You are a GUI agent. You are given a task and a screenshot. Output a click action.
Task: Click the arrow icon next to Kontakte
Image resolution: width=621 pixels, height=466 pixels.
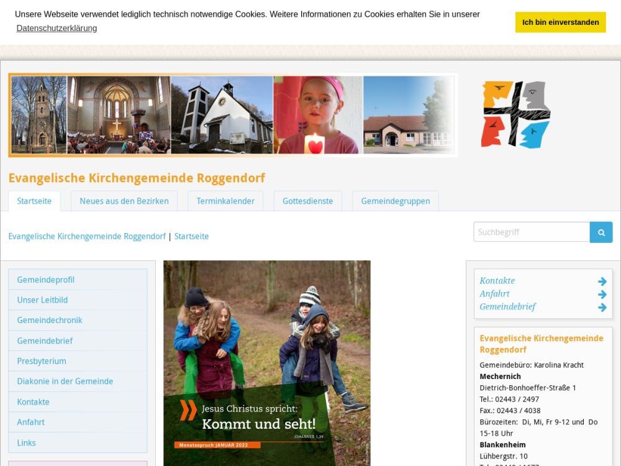[602, 281]
